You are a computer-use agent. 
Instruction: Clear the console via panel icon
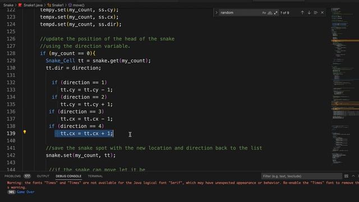(x=347, y=176)
